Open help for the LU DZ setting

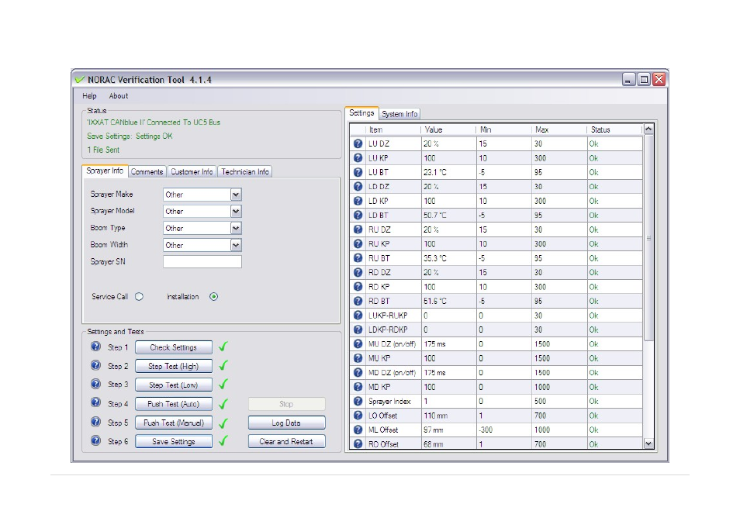point(358,144)
